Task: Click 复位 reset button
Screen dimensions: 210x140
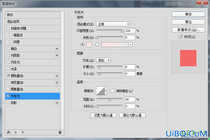Action: [x=188, y=22]
